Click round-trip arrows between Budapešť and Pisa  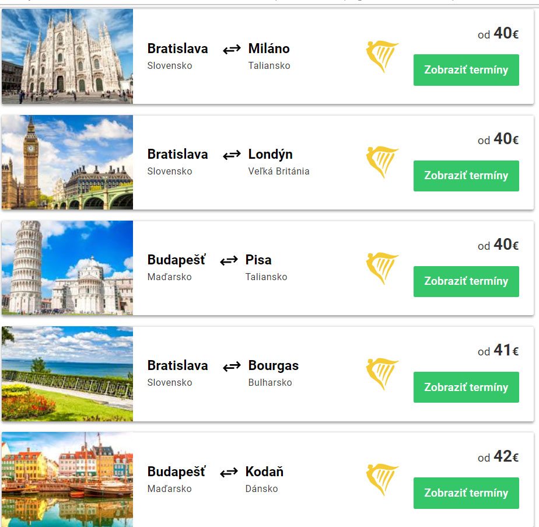pos(229,260)
